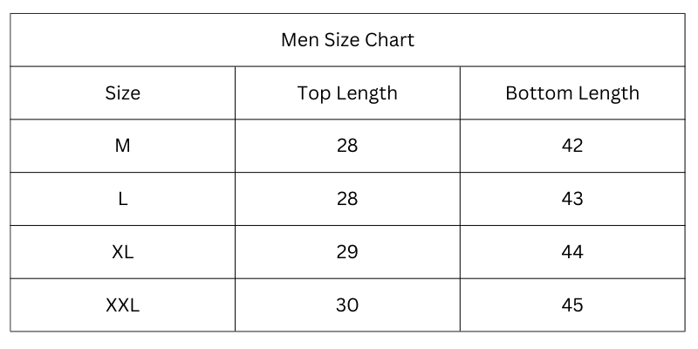Select the Bottom Length value 43
Viewport: 698px width, 349px height.
(x=572, y=199)
